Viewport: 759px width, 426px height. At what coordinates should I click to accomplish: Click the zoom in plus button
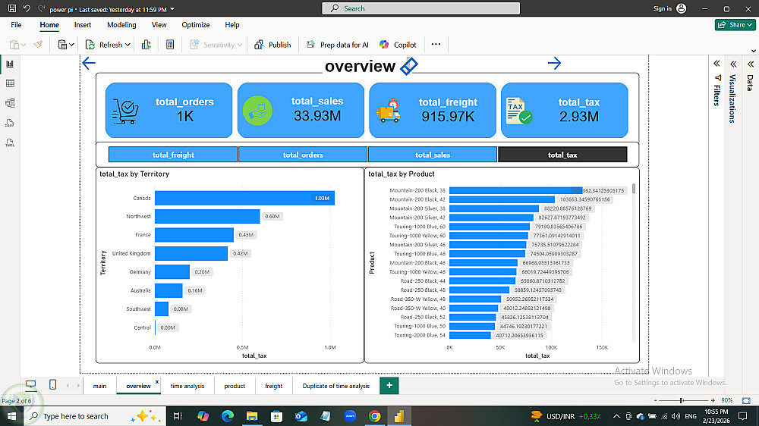pyautogui.click(x=713, y=400)
